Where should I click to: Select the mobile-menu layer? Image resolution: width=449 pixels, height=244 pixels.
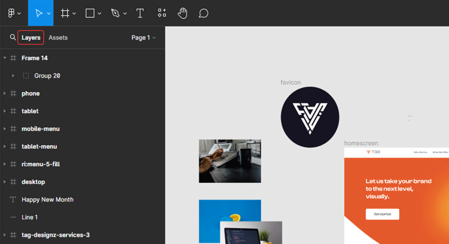pos(82,129)
